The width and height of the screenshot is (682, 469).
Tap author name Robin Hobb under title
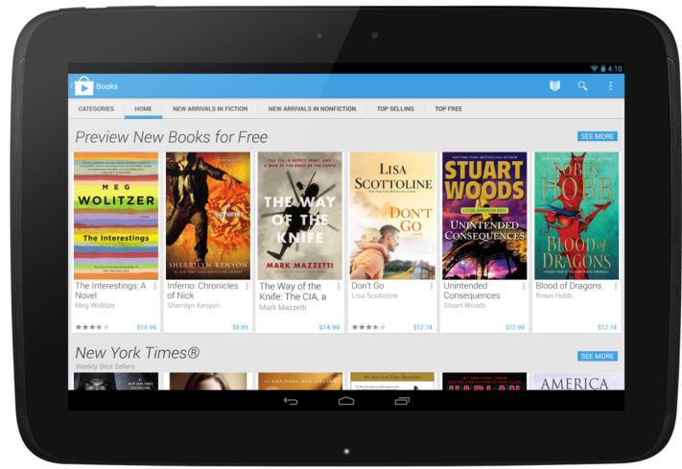(x=553, y=295)
